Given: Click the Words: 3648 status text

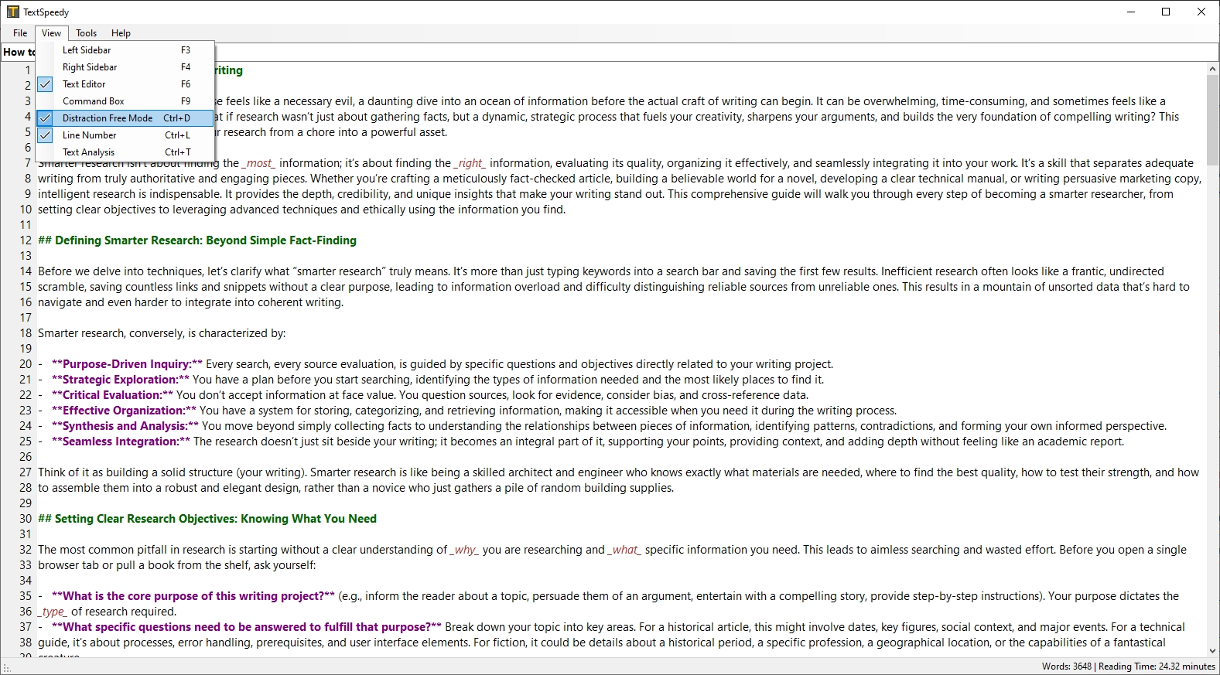Looking at the screenshot, I should pos(1067,666).
